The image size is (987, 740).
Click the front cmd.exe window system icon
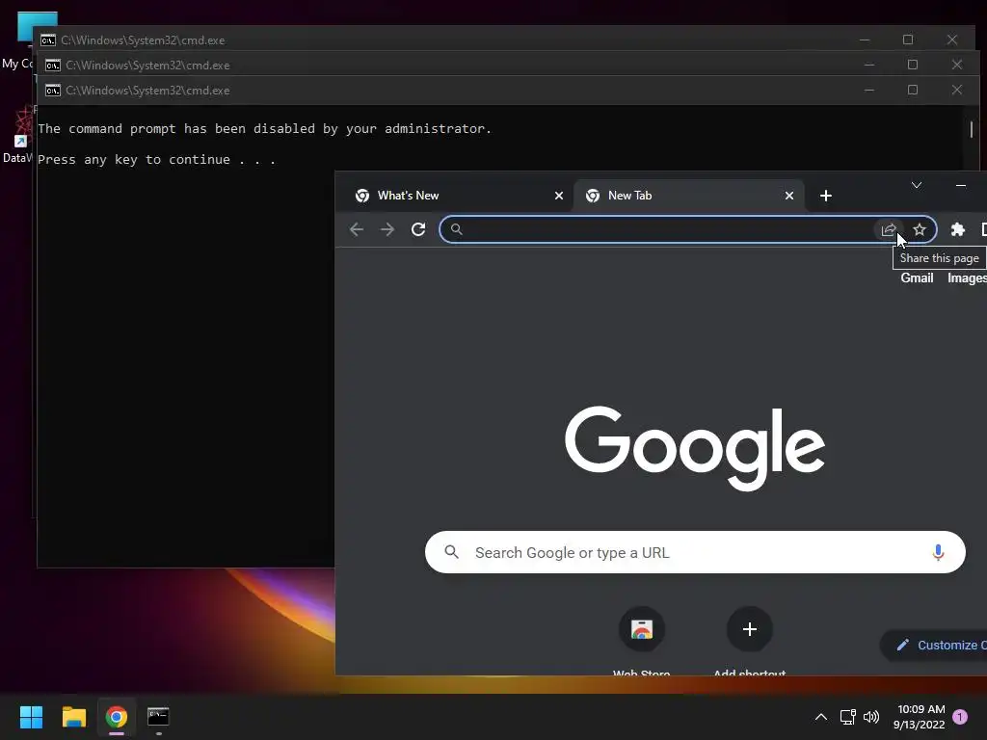coord(53,91)
